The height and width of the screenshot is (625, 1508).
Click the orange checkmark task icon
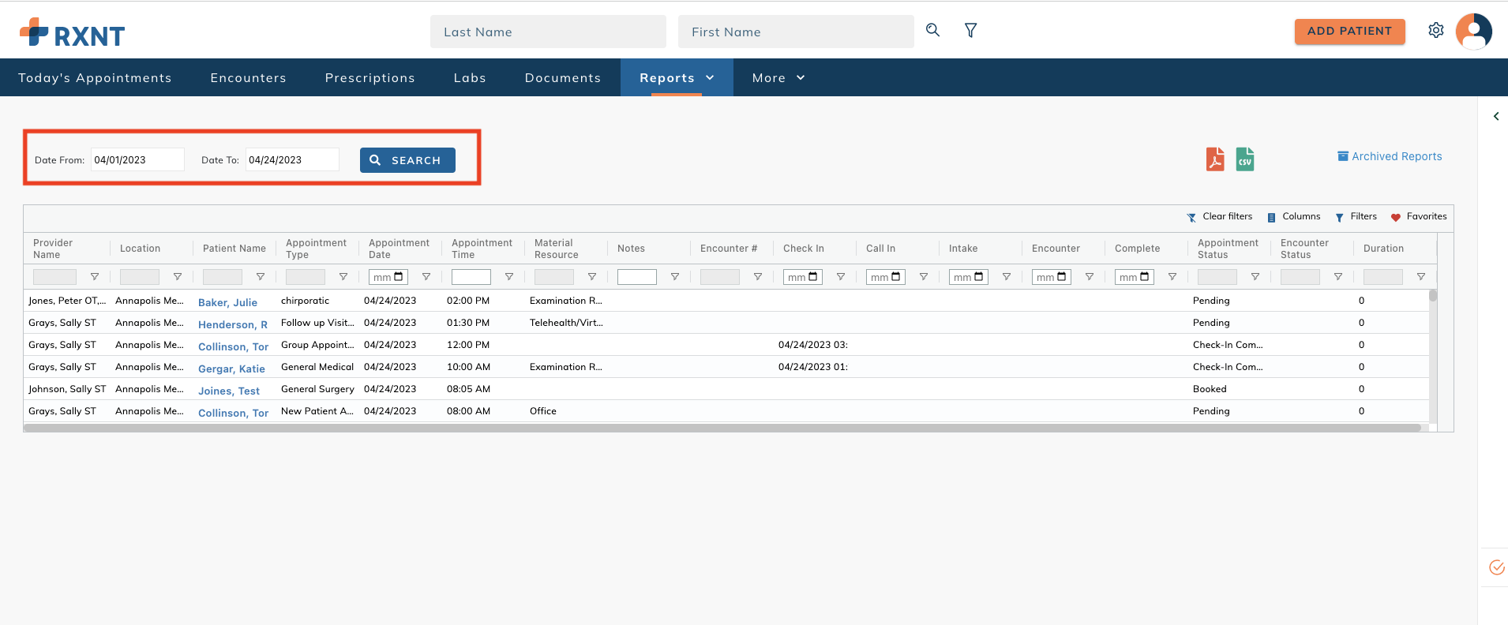1496,567
